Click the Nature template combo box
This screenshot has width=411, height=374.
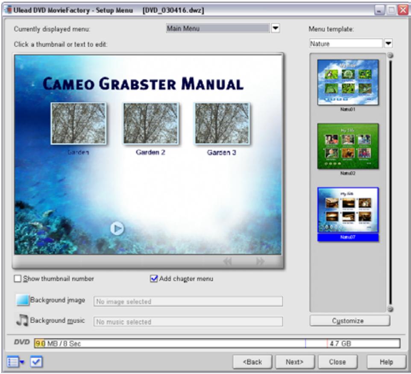point(346,44)
